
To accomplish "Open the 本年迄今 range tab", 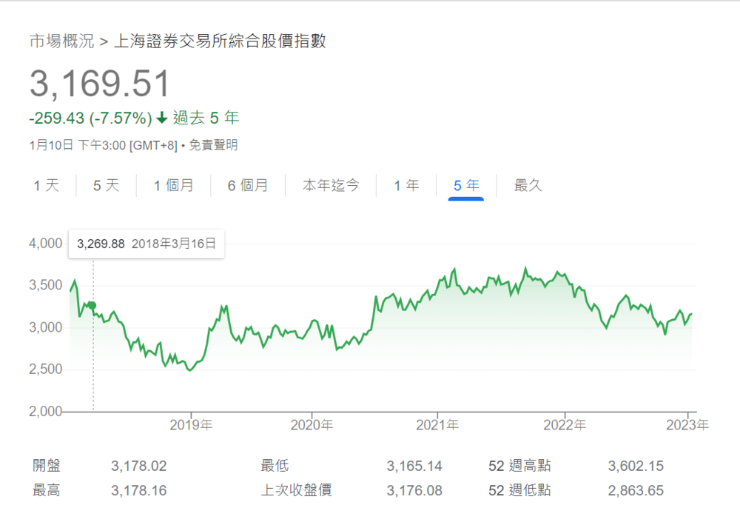I will click(331, 185).
